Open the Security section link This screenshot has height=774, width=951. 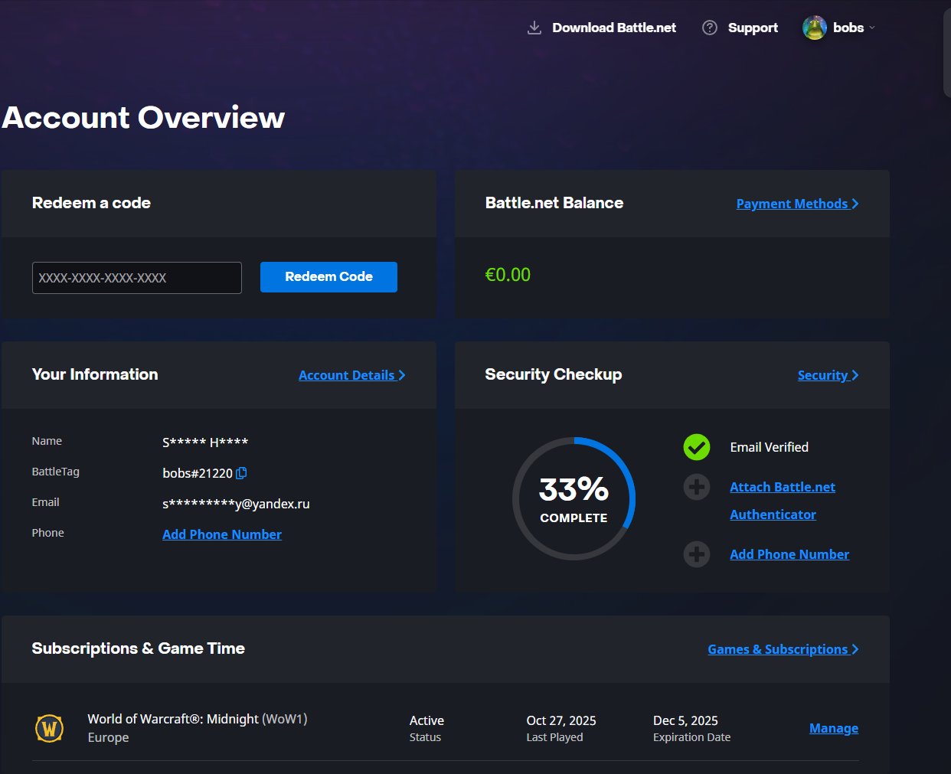(827, 375)
